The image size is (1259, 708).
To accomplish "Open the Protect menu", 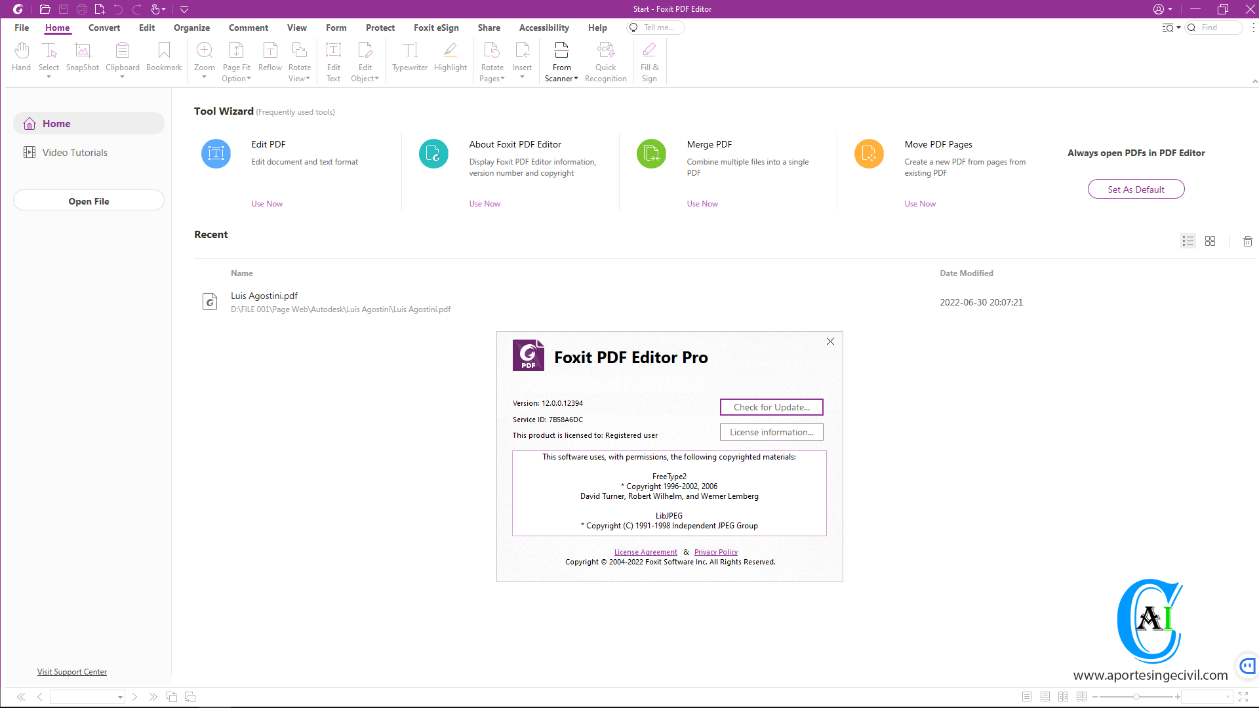I will pos(380,28).
